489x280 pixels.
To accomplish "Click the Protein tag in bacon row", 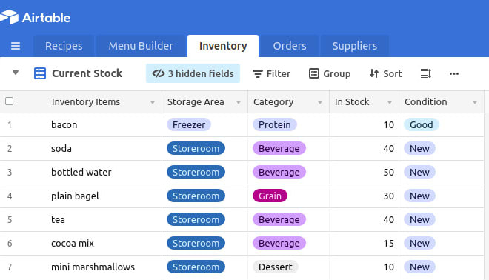I will [274, 124].
